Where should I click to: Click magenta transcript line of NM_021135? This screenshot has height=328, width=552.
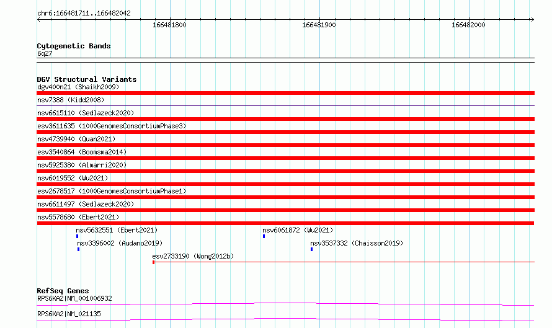click(285, 319)
